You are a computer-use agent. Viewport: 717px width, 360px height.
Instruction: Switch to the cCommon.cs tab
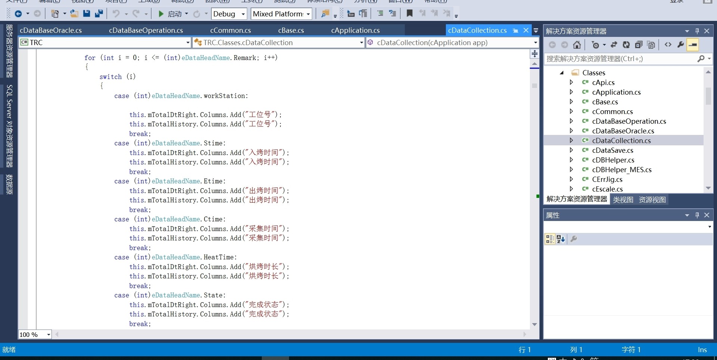click(230, 30)
